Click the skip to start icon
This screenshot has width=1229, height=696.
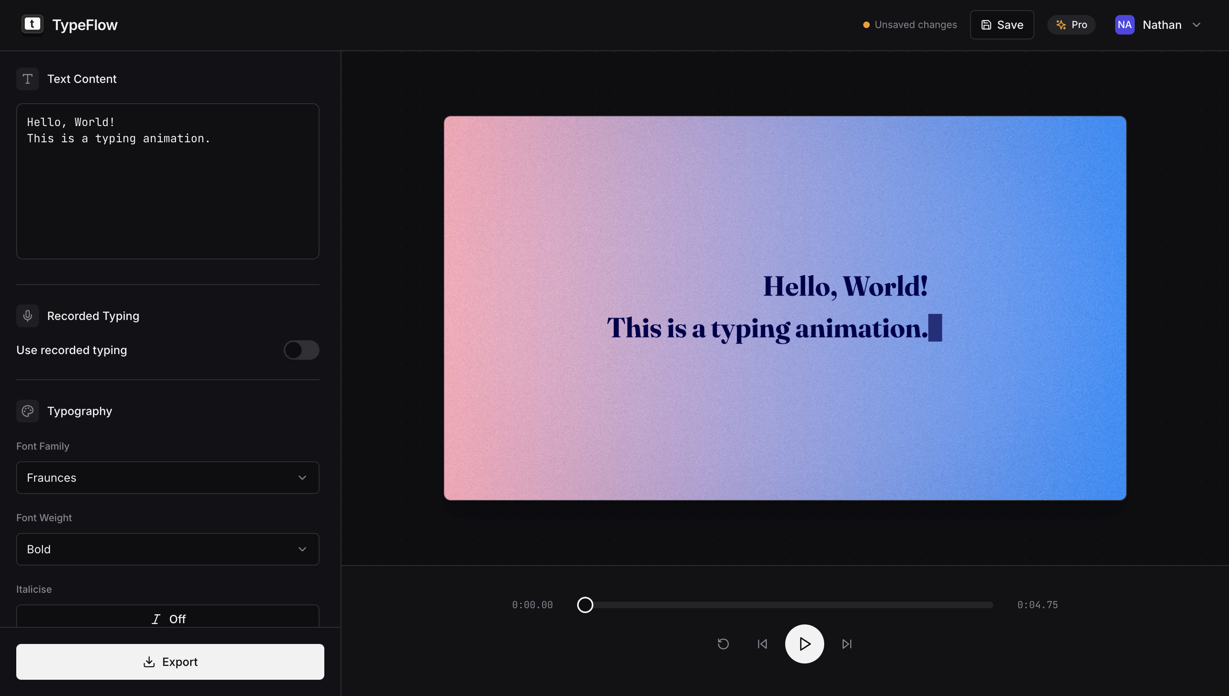coord(762,644)
